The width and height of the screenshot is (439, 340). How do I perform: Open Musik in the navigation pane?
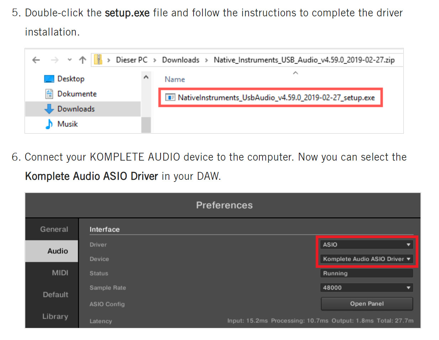pyautogui.click(x=68, y=124)
